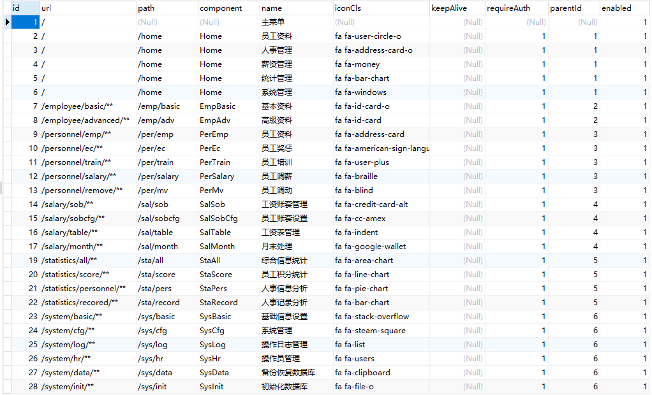Select cell 'fa fa-stack-overflow'
652x395 pixels.
click(382, 317)
